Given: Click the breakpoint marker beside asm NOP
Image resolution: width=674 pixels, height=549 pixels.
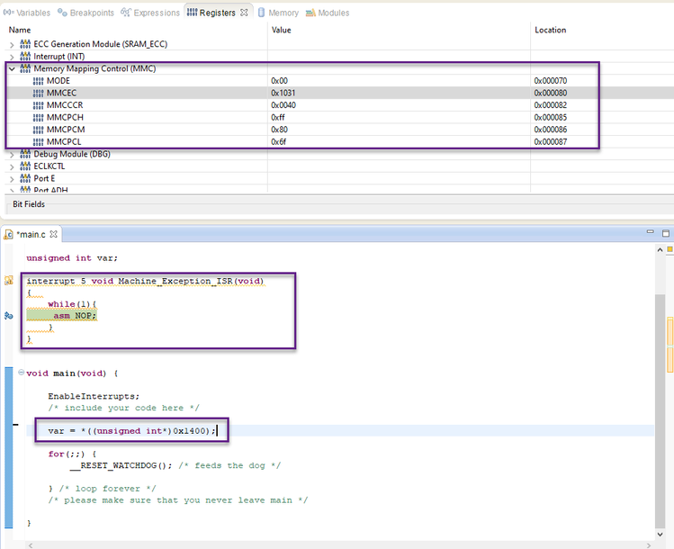Looking at the screenshot, I should [9, 316].
